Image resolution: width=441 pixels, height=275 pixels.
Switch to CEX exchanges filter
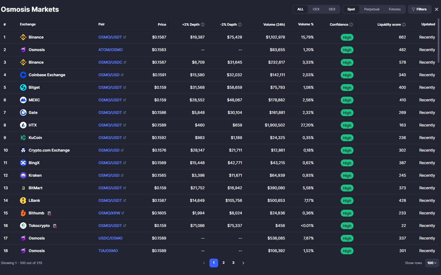click(x=316, y=9)
